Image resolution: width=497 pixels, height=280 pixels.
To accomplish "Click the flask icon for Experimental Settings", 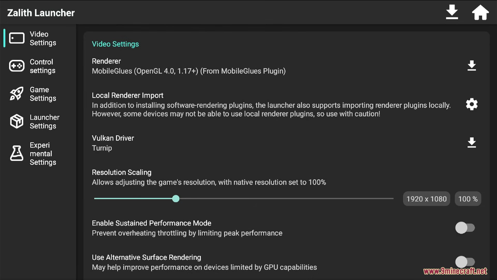I will [x=16, y=153].
